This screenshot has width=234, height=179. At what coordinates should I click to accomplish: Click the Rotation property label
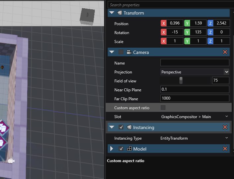122,33
